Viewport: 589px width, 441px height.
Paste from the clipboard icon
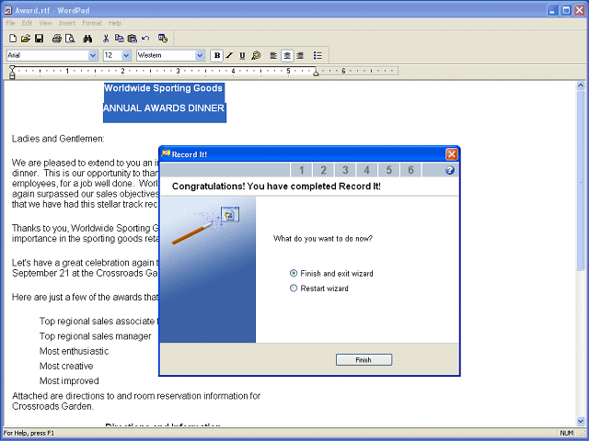[133, 39]
